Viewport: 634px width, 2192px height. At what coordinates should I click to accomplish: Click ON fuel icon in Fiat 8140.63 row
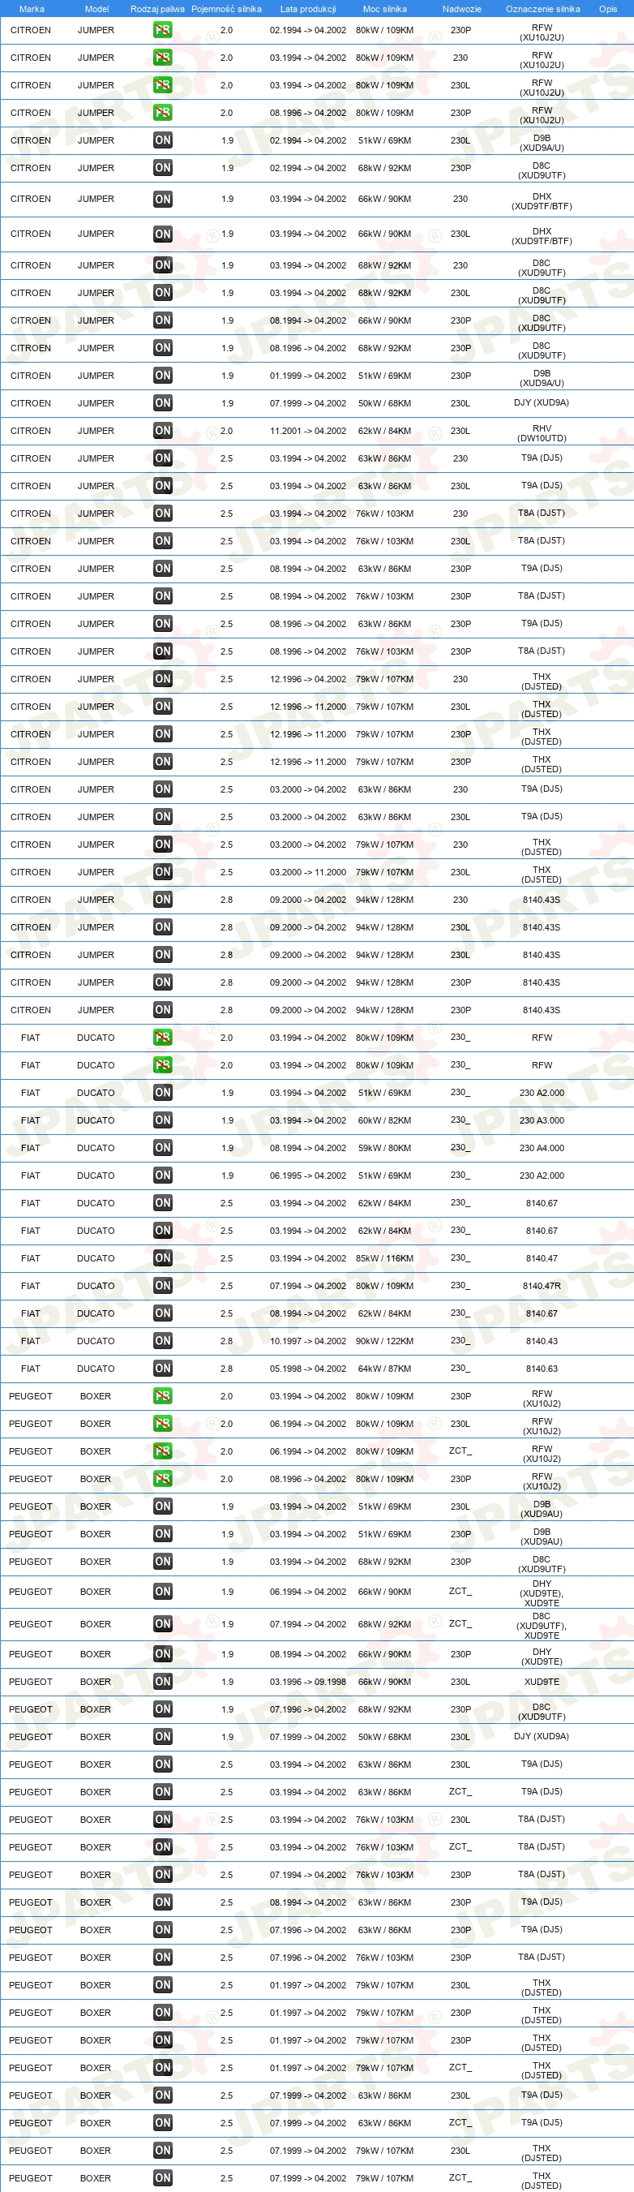click(x=162, y=1369)
